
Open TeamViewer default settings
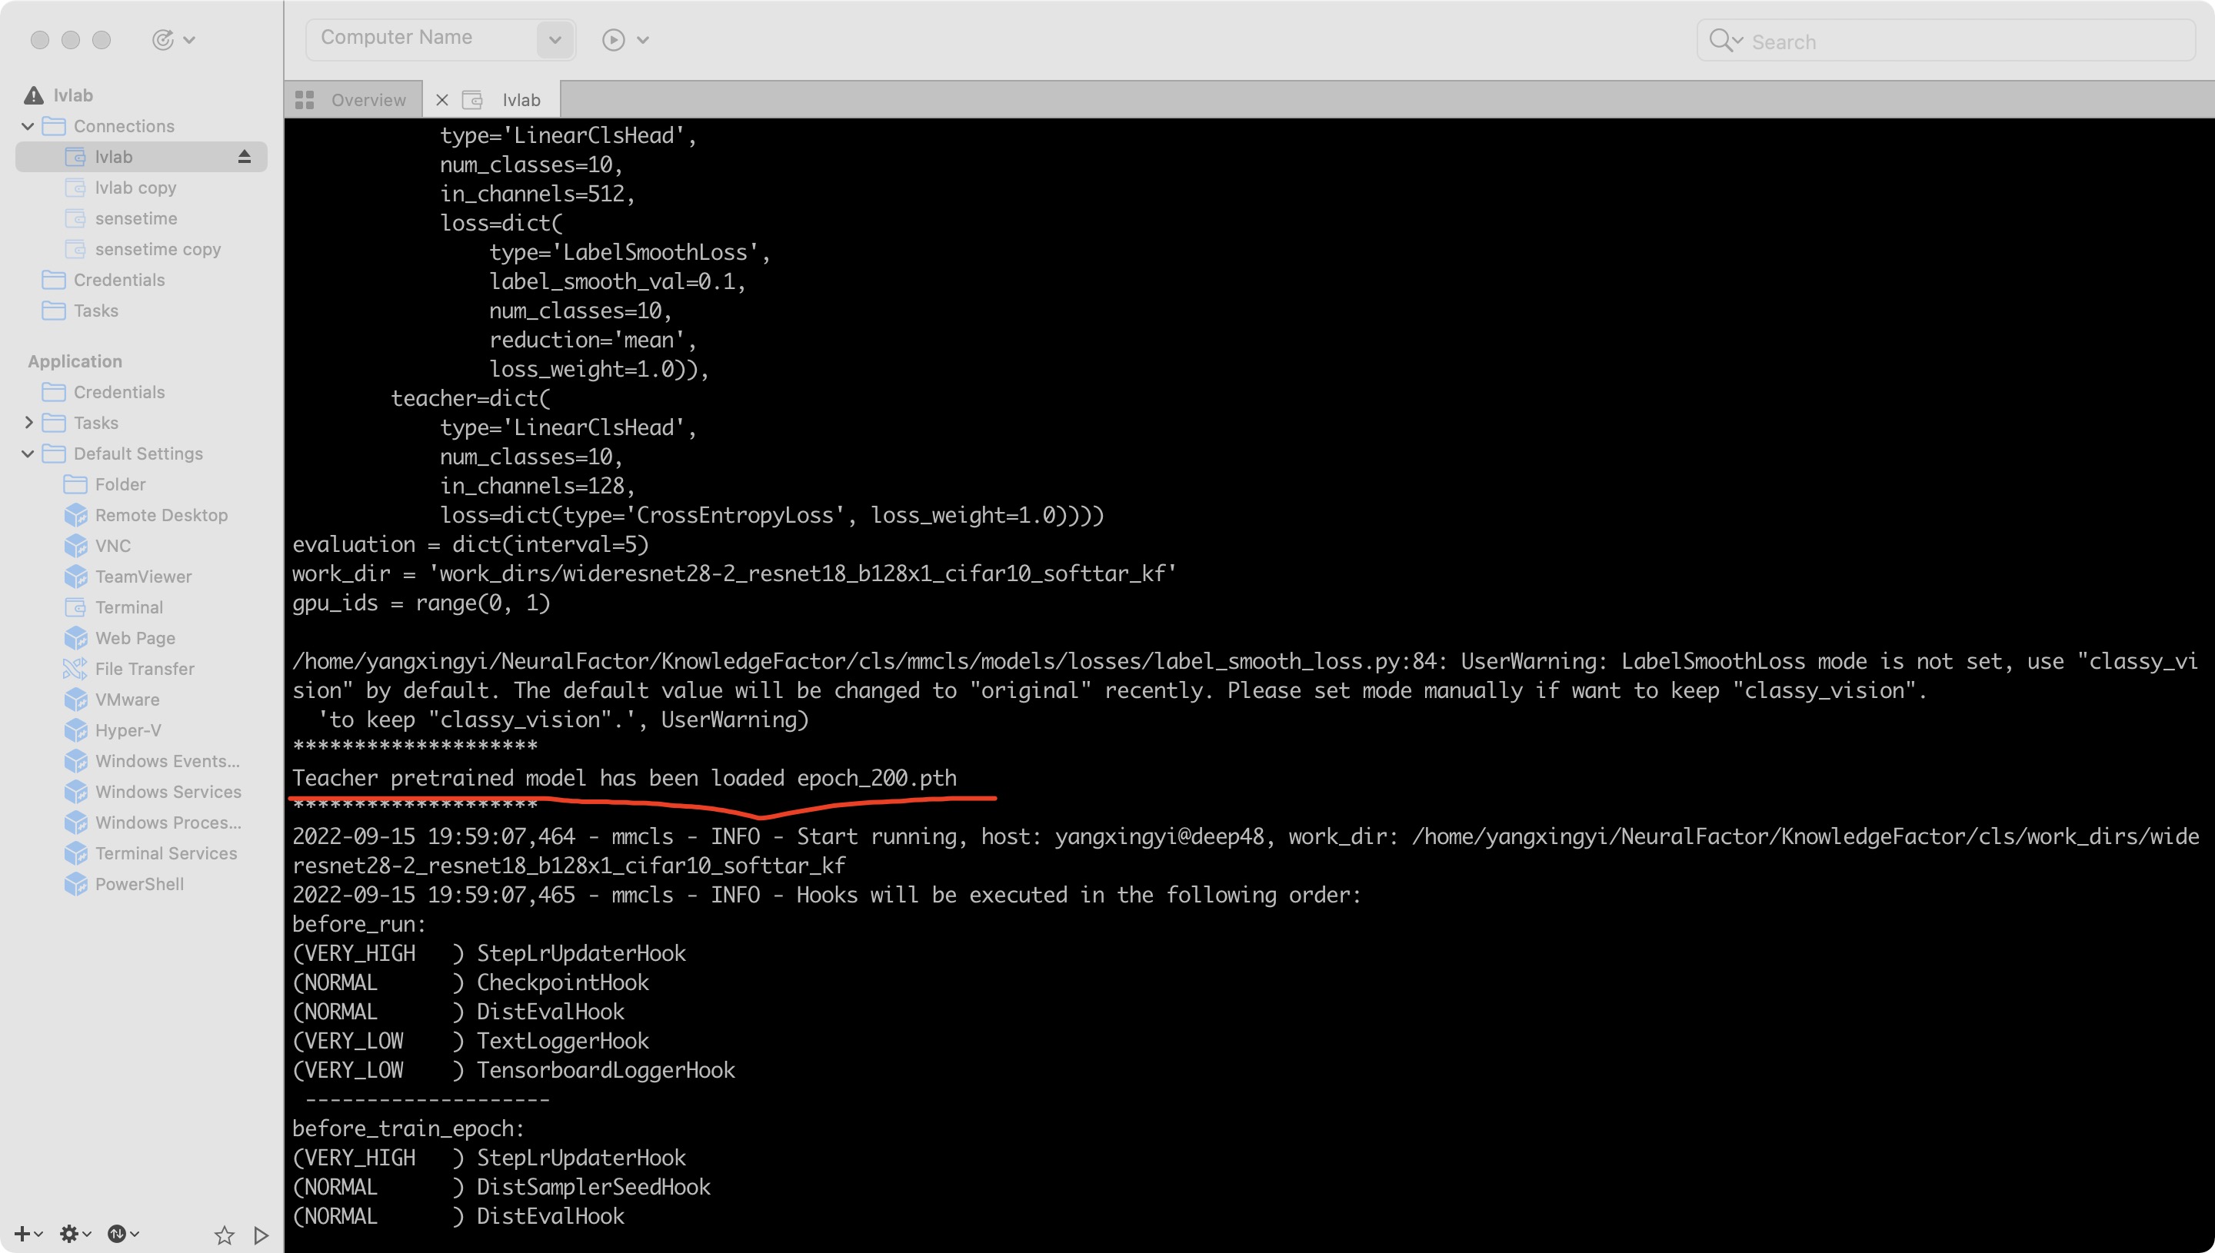pyautogui.click(x=143, y=577)
